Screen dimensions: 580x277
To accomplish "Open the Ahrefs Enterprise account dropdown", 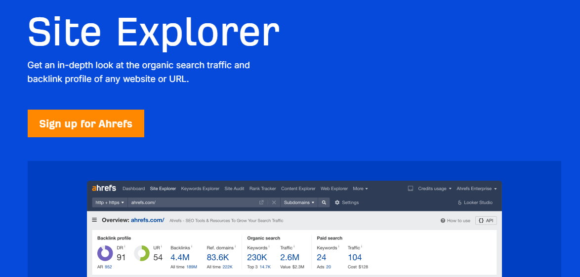I will pos(476,188).
